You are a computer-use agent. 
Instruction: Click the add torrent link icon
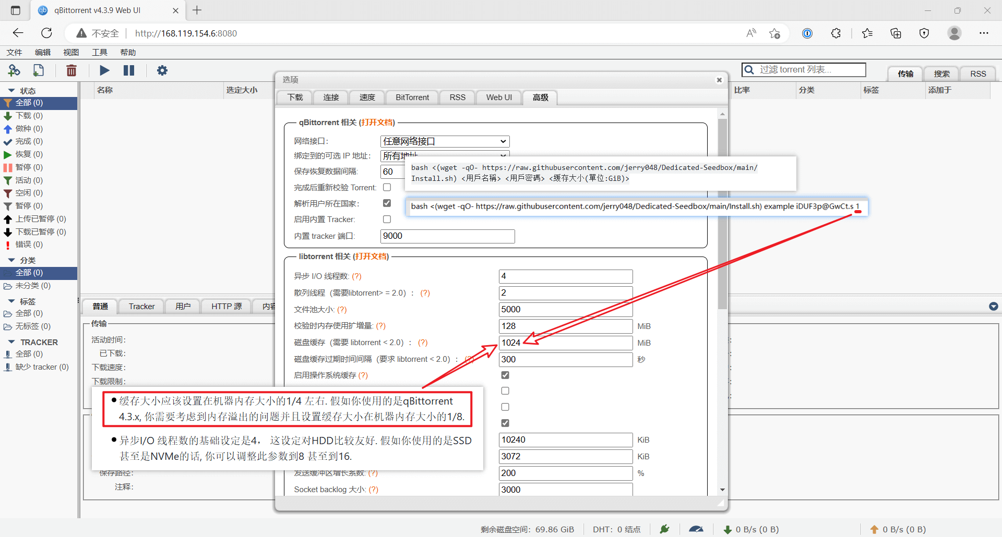pyautogui.click(x=14, y=70)
